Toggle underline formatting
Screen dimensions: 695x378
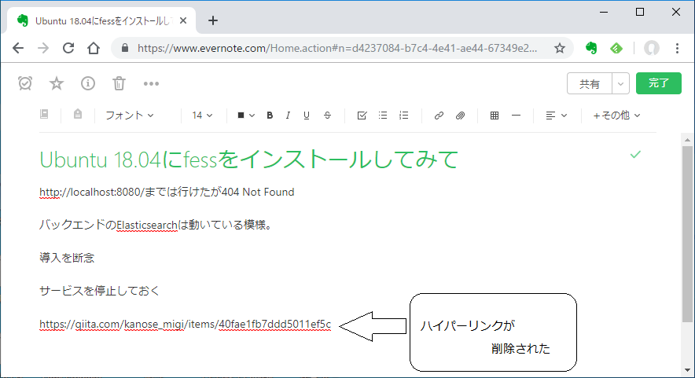[x=307, y=116]
